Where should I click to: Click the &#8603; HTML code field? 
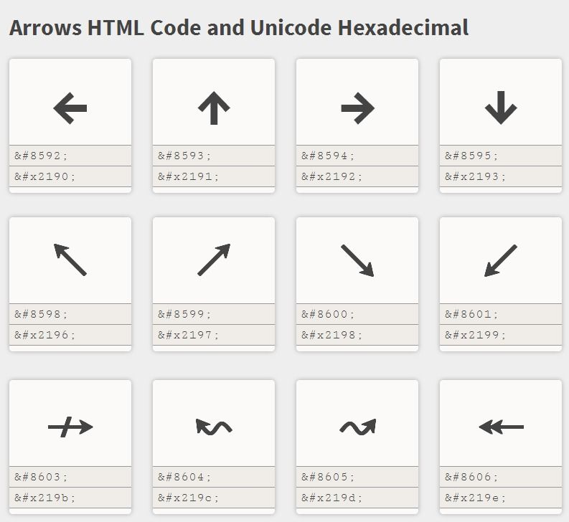(70, 477)
